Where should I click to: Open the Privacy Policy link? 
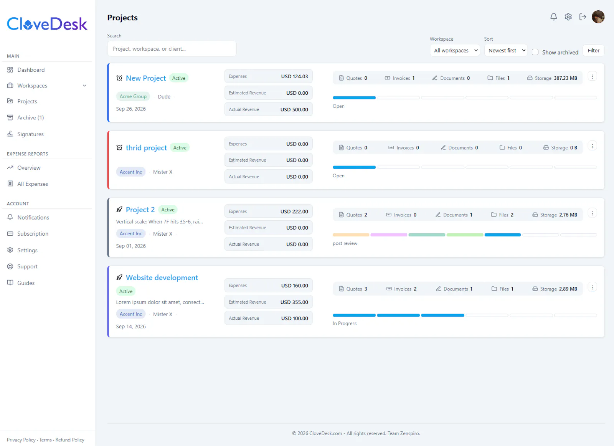pos(21,440)
